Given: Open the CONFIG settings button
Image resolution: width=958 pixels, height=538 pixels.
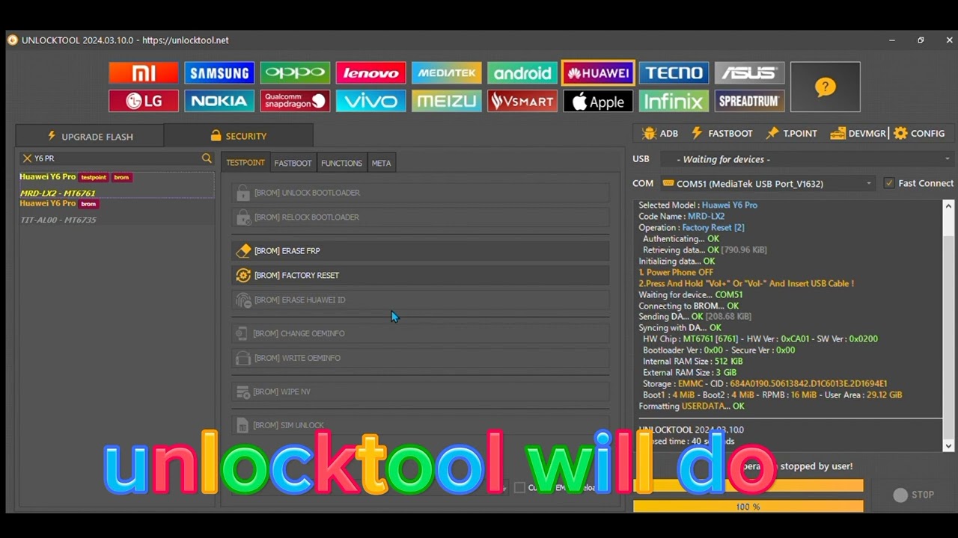Looking at the screenshot, I should (919, 133).
